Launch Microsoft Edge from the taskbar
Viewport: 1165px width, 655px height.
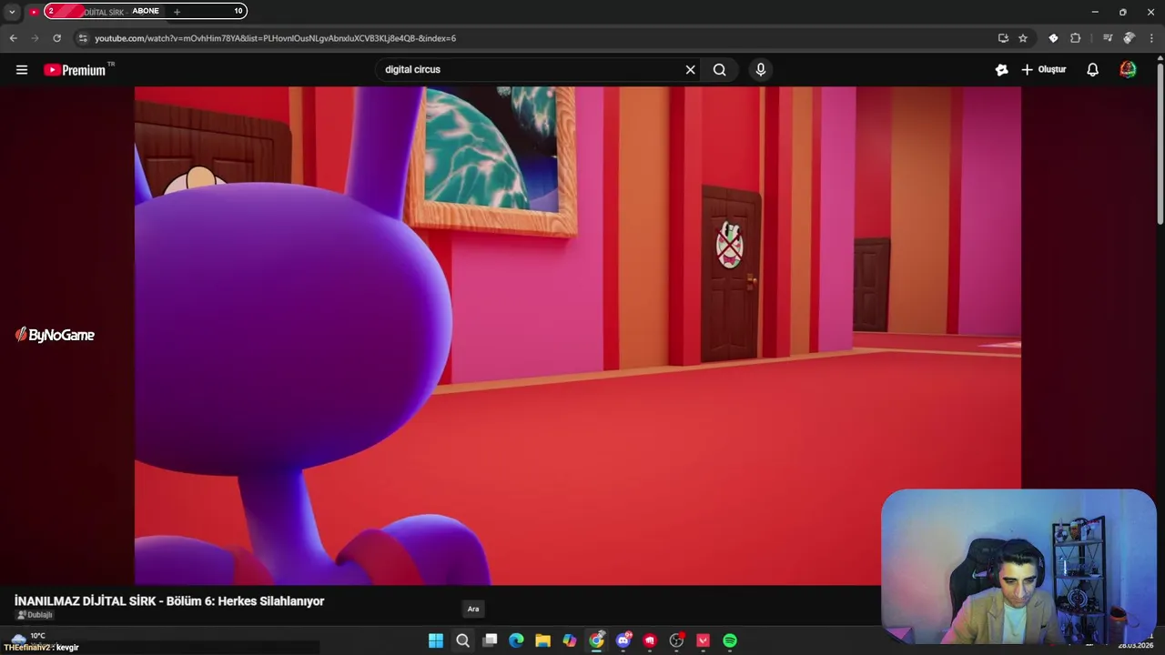[x=516, y=640]
